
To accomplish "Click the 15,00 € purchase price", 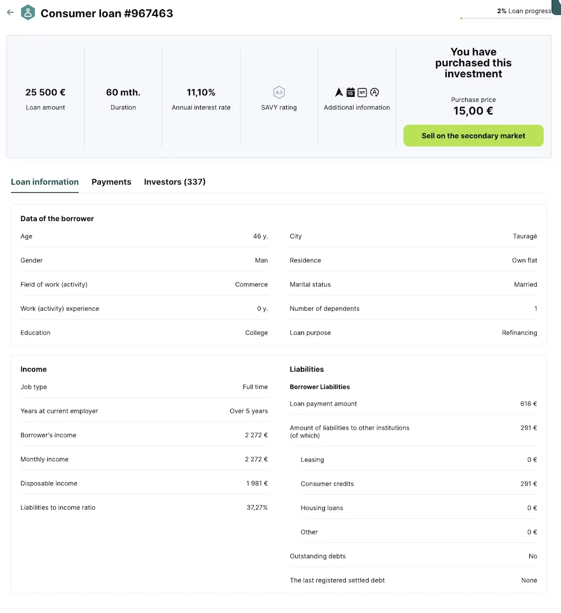I will [x=473, y=111].
